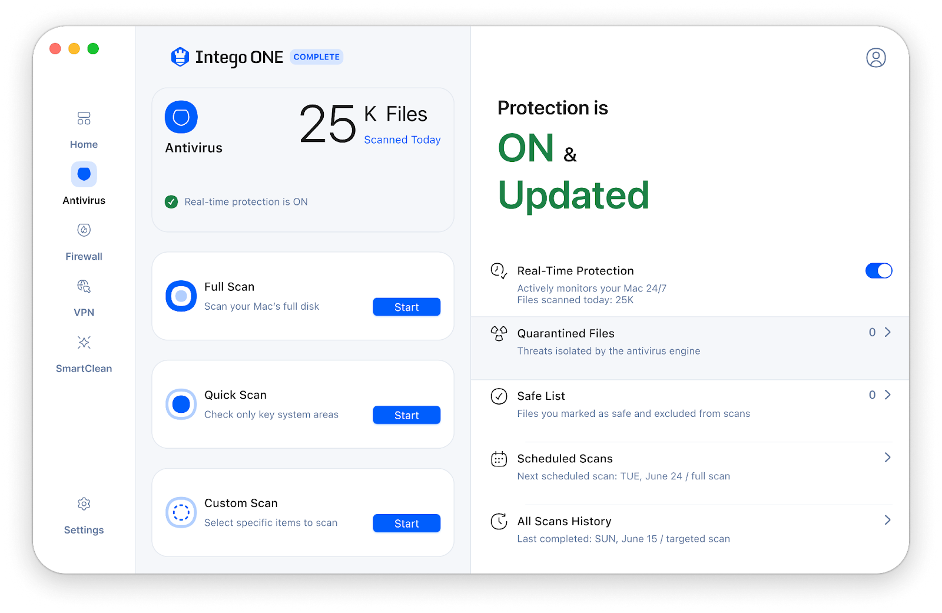
Task: Open the user account profile icon
Action: pos(875,58)
